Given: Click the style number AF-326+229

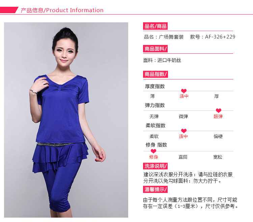Looking at the screenshot, I should point(220,37).
